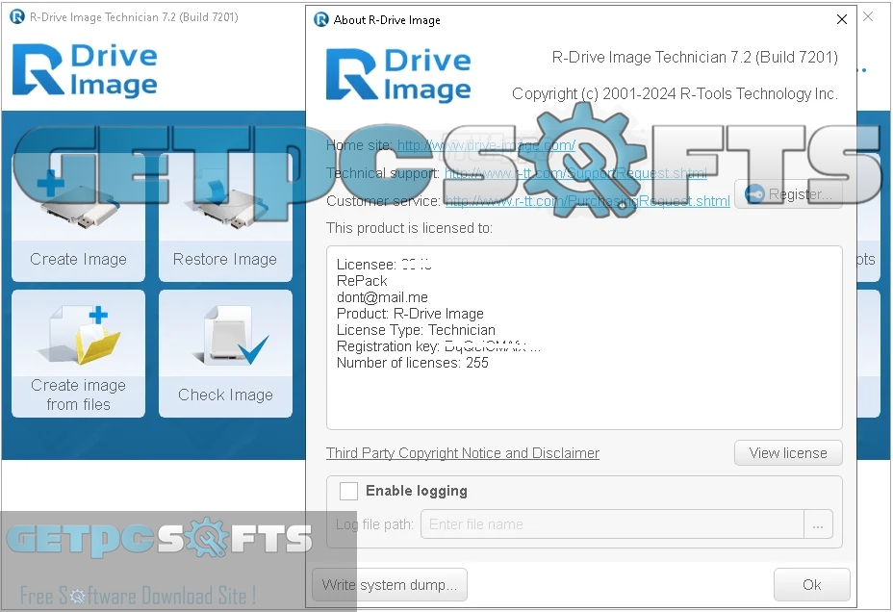Close the R-Drive Image Technician main window

pyautogui.click(x=868, y=16)
